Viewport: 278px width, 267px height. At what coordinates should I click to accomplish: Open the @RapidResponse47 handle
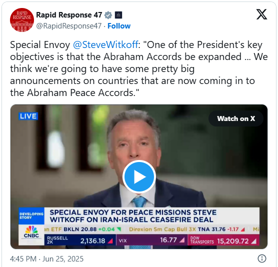click(69, 26)
